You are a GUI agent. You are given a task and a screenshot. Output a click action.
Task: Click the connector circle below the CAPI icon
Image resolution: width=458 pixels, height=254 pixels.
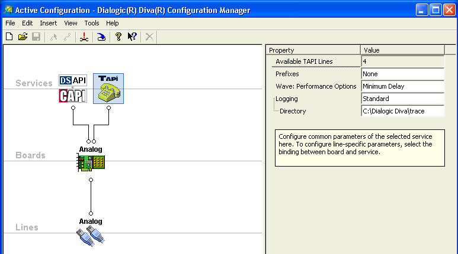[73, 108]
